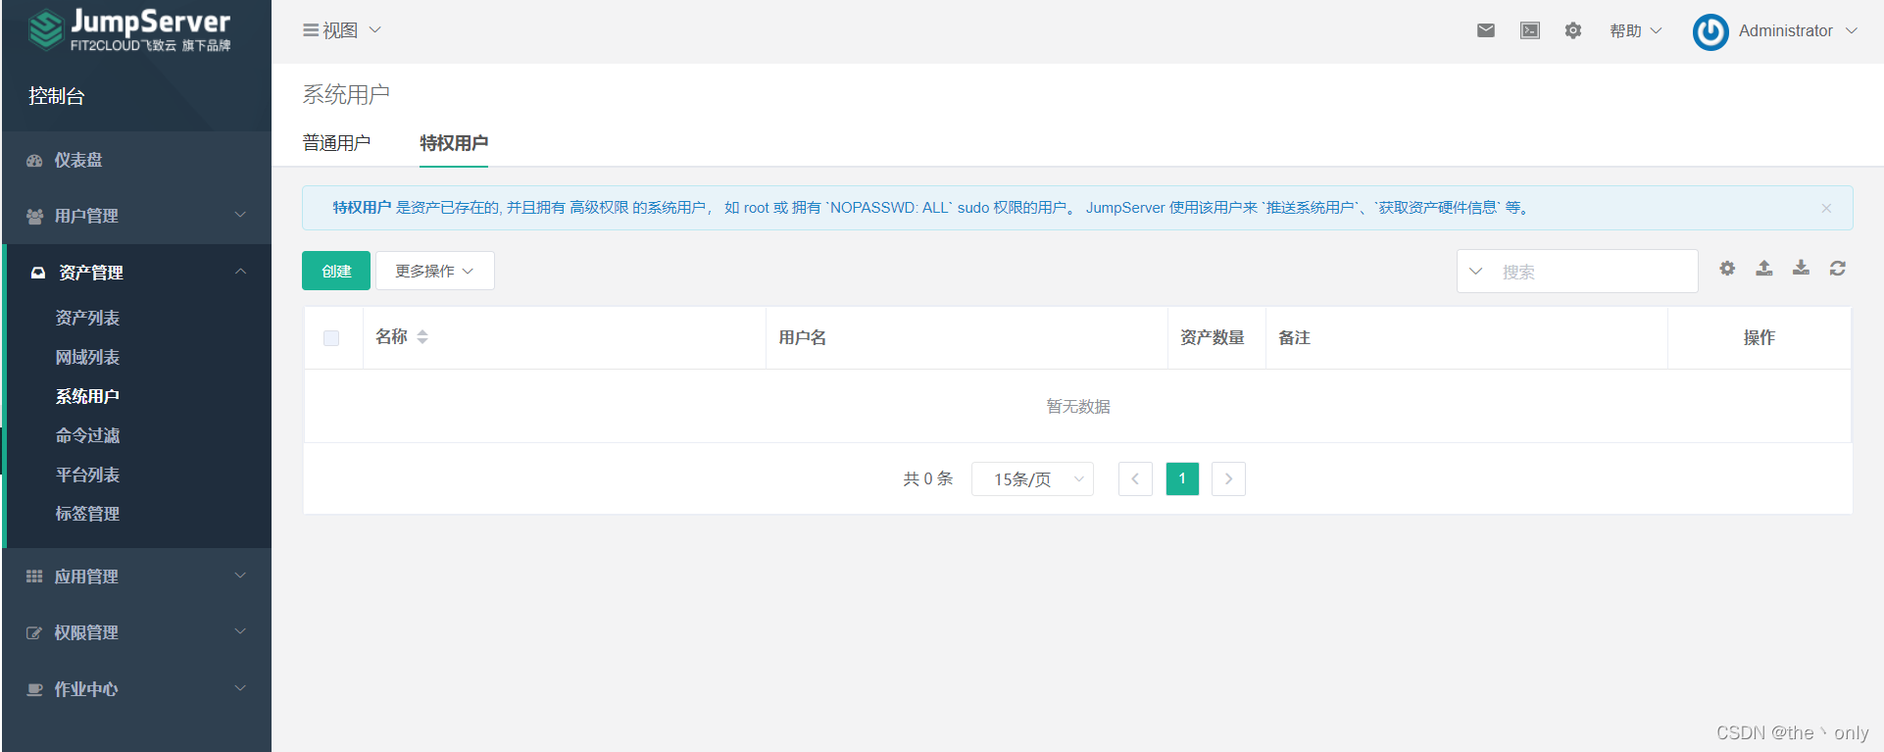The image size is (1884, 752).
Task: Click the 仪表盘 dashboard icon
Action: pyautogui.click(x=34, y=160)
